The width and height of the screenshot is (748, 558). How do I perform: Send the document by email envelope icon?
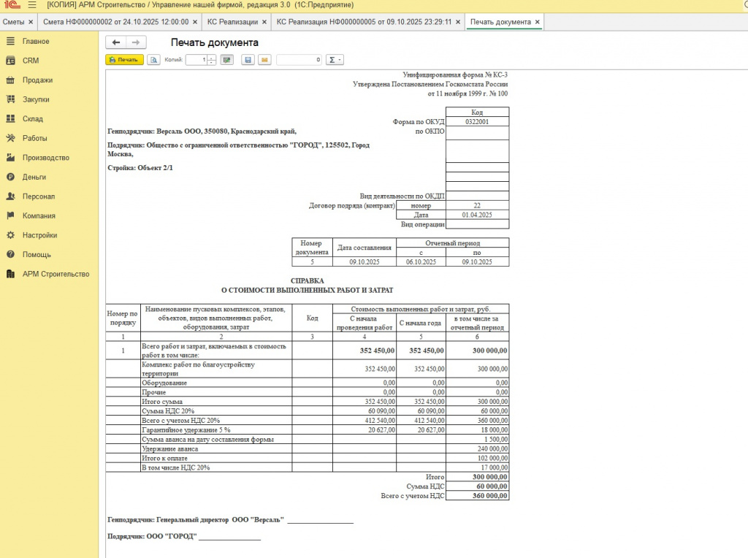(x=264, y=60)
